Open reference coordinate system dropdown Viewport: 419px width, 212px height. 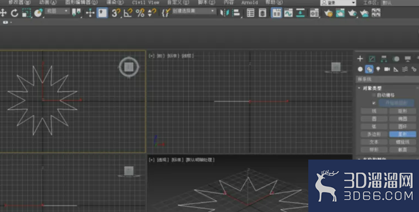pos(58,11)
